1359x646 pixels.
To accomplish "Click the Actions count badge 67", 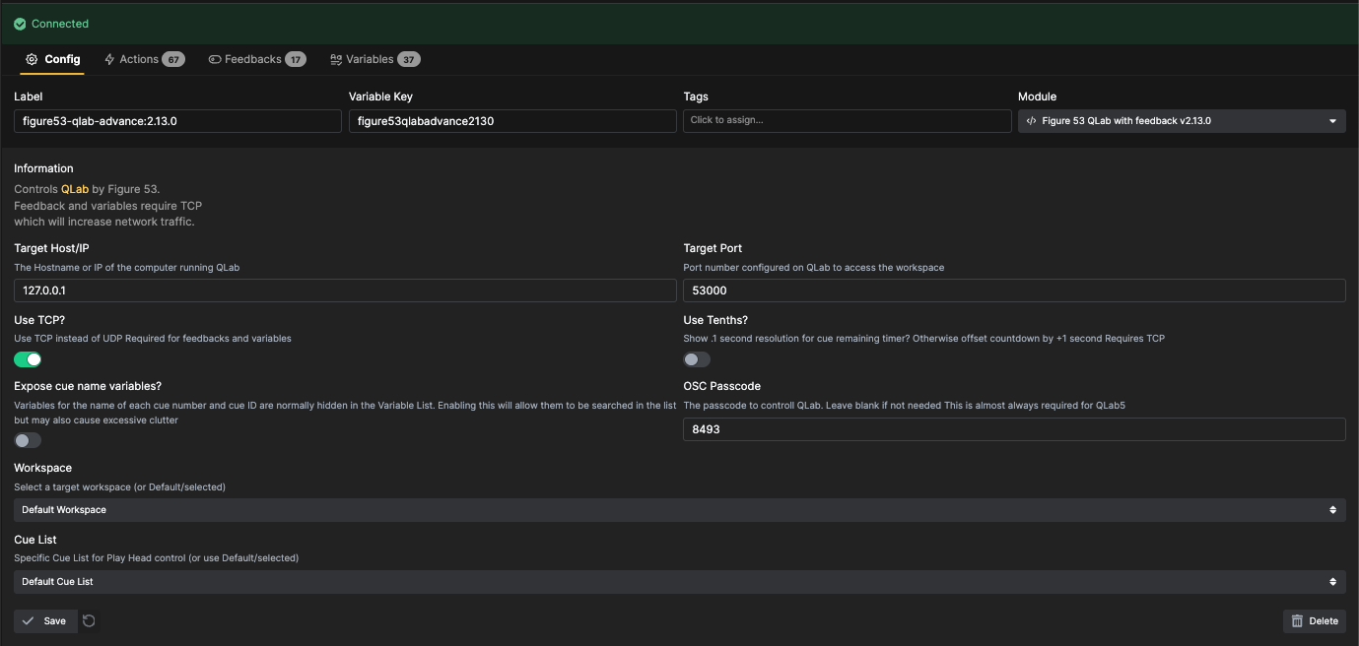I will [173, 59].
